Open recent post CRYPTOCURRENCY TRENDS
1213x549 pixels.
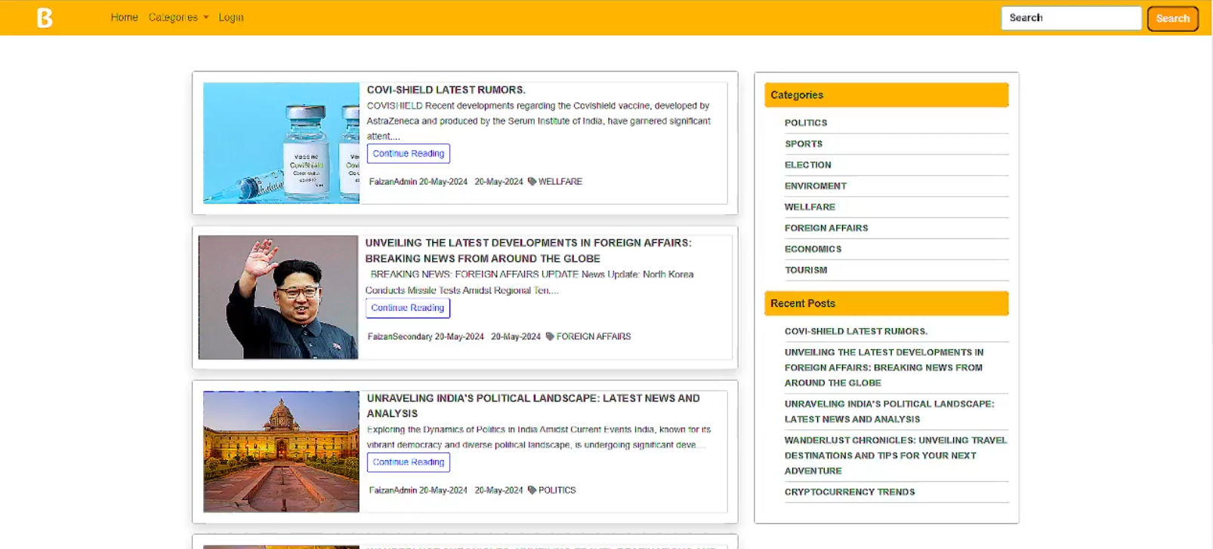point(850,492)
